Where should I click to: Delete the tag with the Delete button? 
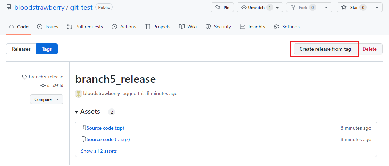(x=370, y=49)
